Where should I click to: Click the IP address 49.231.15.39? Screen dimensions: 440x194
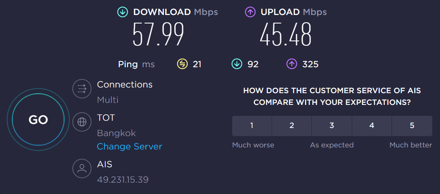coord(123,179)
